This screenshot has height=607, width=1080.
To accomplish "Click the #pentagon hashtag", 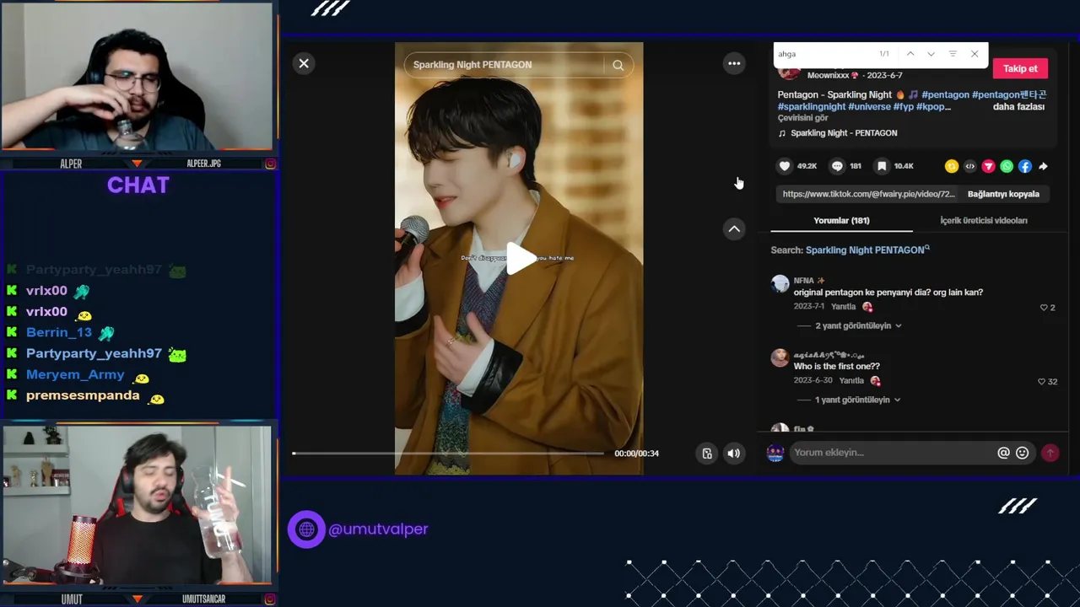I will (x=945, y=95).
